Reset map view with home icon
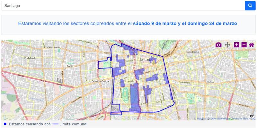 [x=252, y=45]
